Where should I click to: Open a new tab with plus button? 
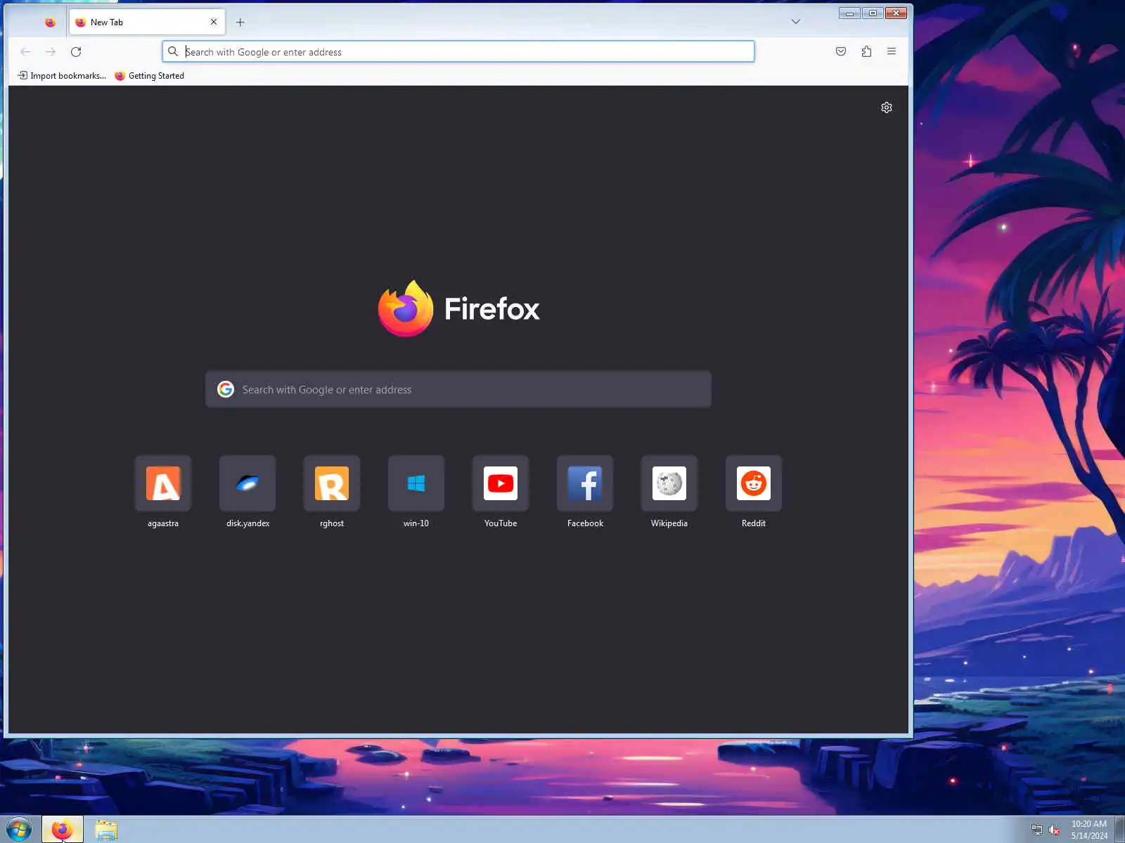click(240, 22)
